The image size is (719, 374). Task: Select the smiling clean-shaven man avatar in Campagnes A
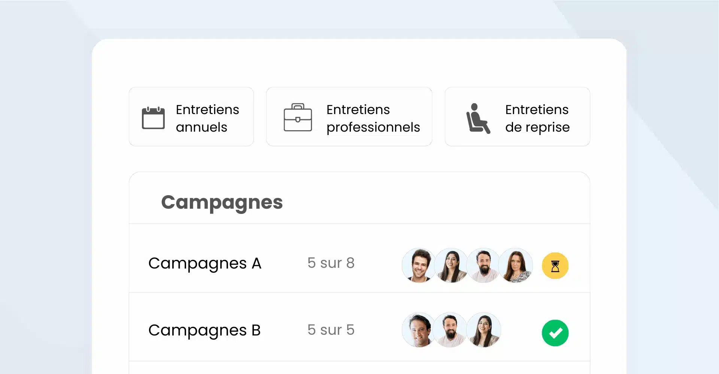(x=419, y=265)
